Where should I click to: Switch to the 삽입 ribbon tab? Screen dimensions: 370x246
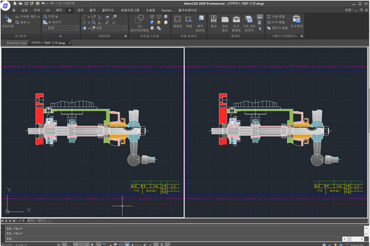click(x=25, y=10)
